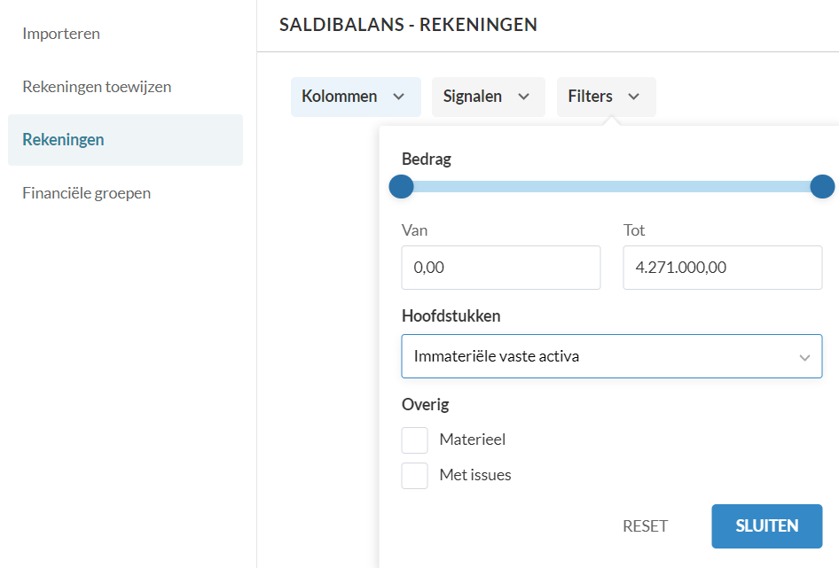
Task: Click the Bedrag section label
Action: [x=427, y=160]
